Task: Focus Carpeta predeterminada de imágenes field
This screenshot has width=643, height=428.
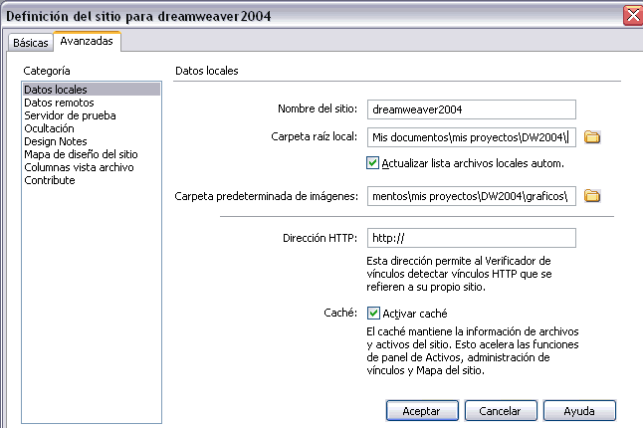Action: (x=472, y=196)
